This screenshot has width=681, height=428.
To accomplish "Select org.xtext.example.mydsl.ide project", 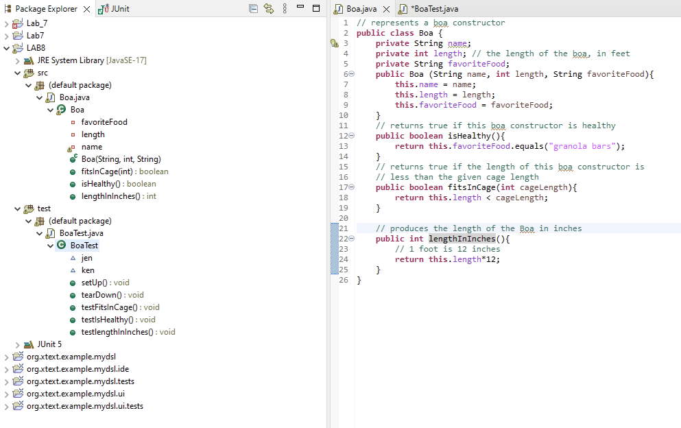I will click(77, 369).
